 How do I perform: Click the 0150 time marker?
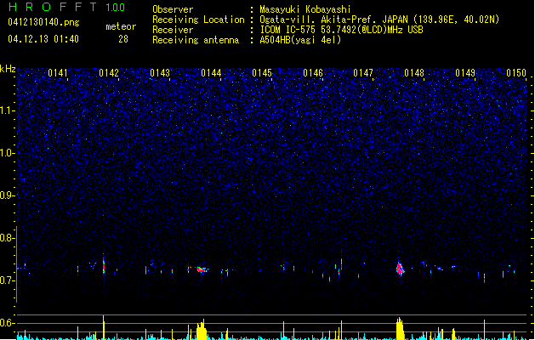[516, 73]
